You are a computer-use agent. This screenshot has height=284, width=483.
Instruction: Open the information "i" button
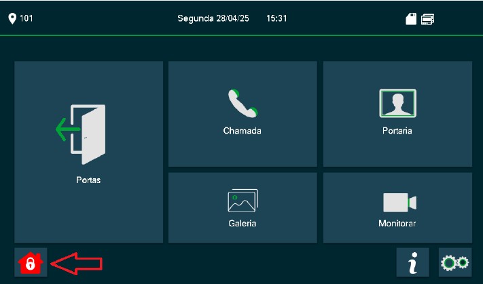[x=412, y=262]
